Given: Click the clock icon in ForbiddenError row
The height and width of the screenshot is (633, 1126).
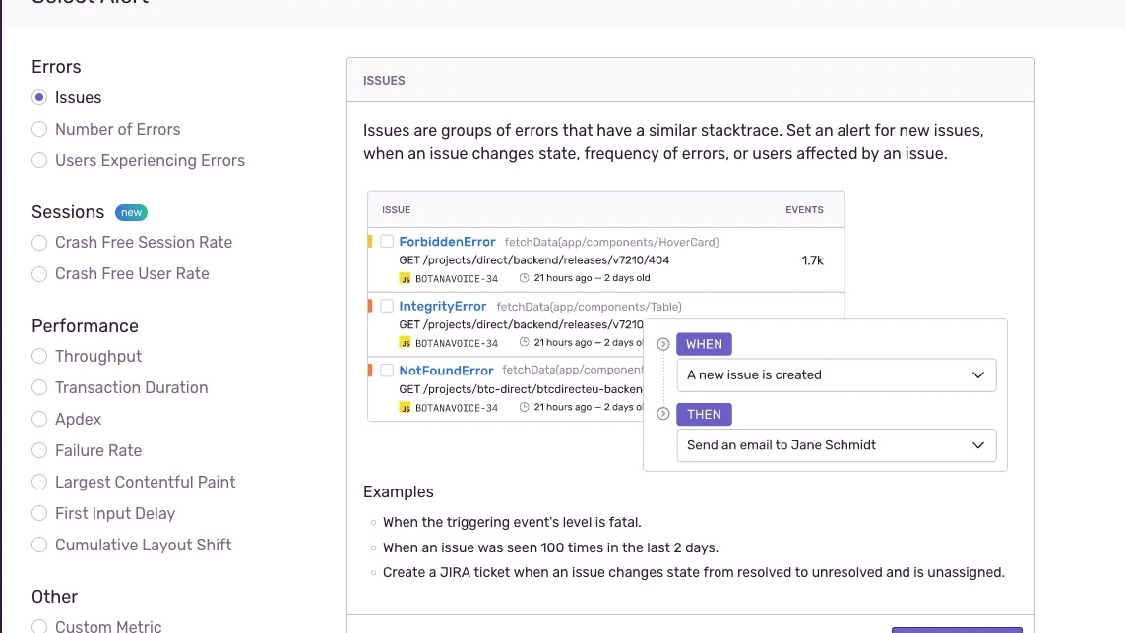Looking at the screenshot, I should click(x=524, y=279).
